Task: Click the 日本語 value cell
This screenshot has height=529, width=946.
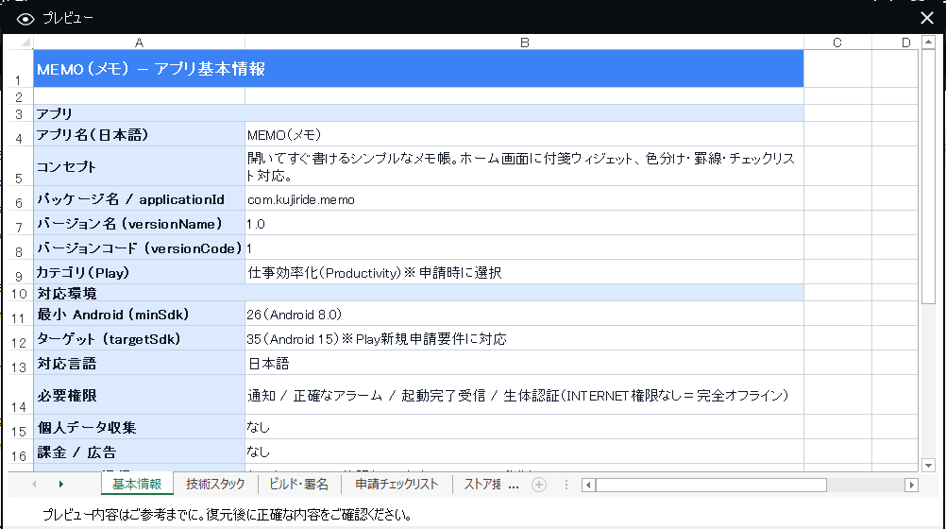Action: coord(524,363)
